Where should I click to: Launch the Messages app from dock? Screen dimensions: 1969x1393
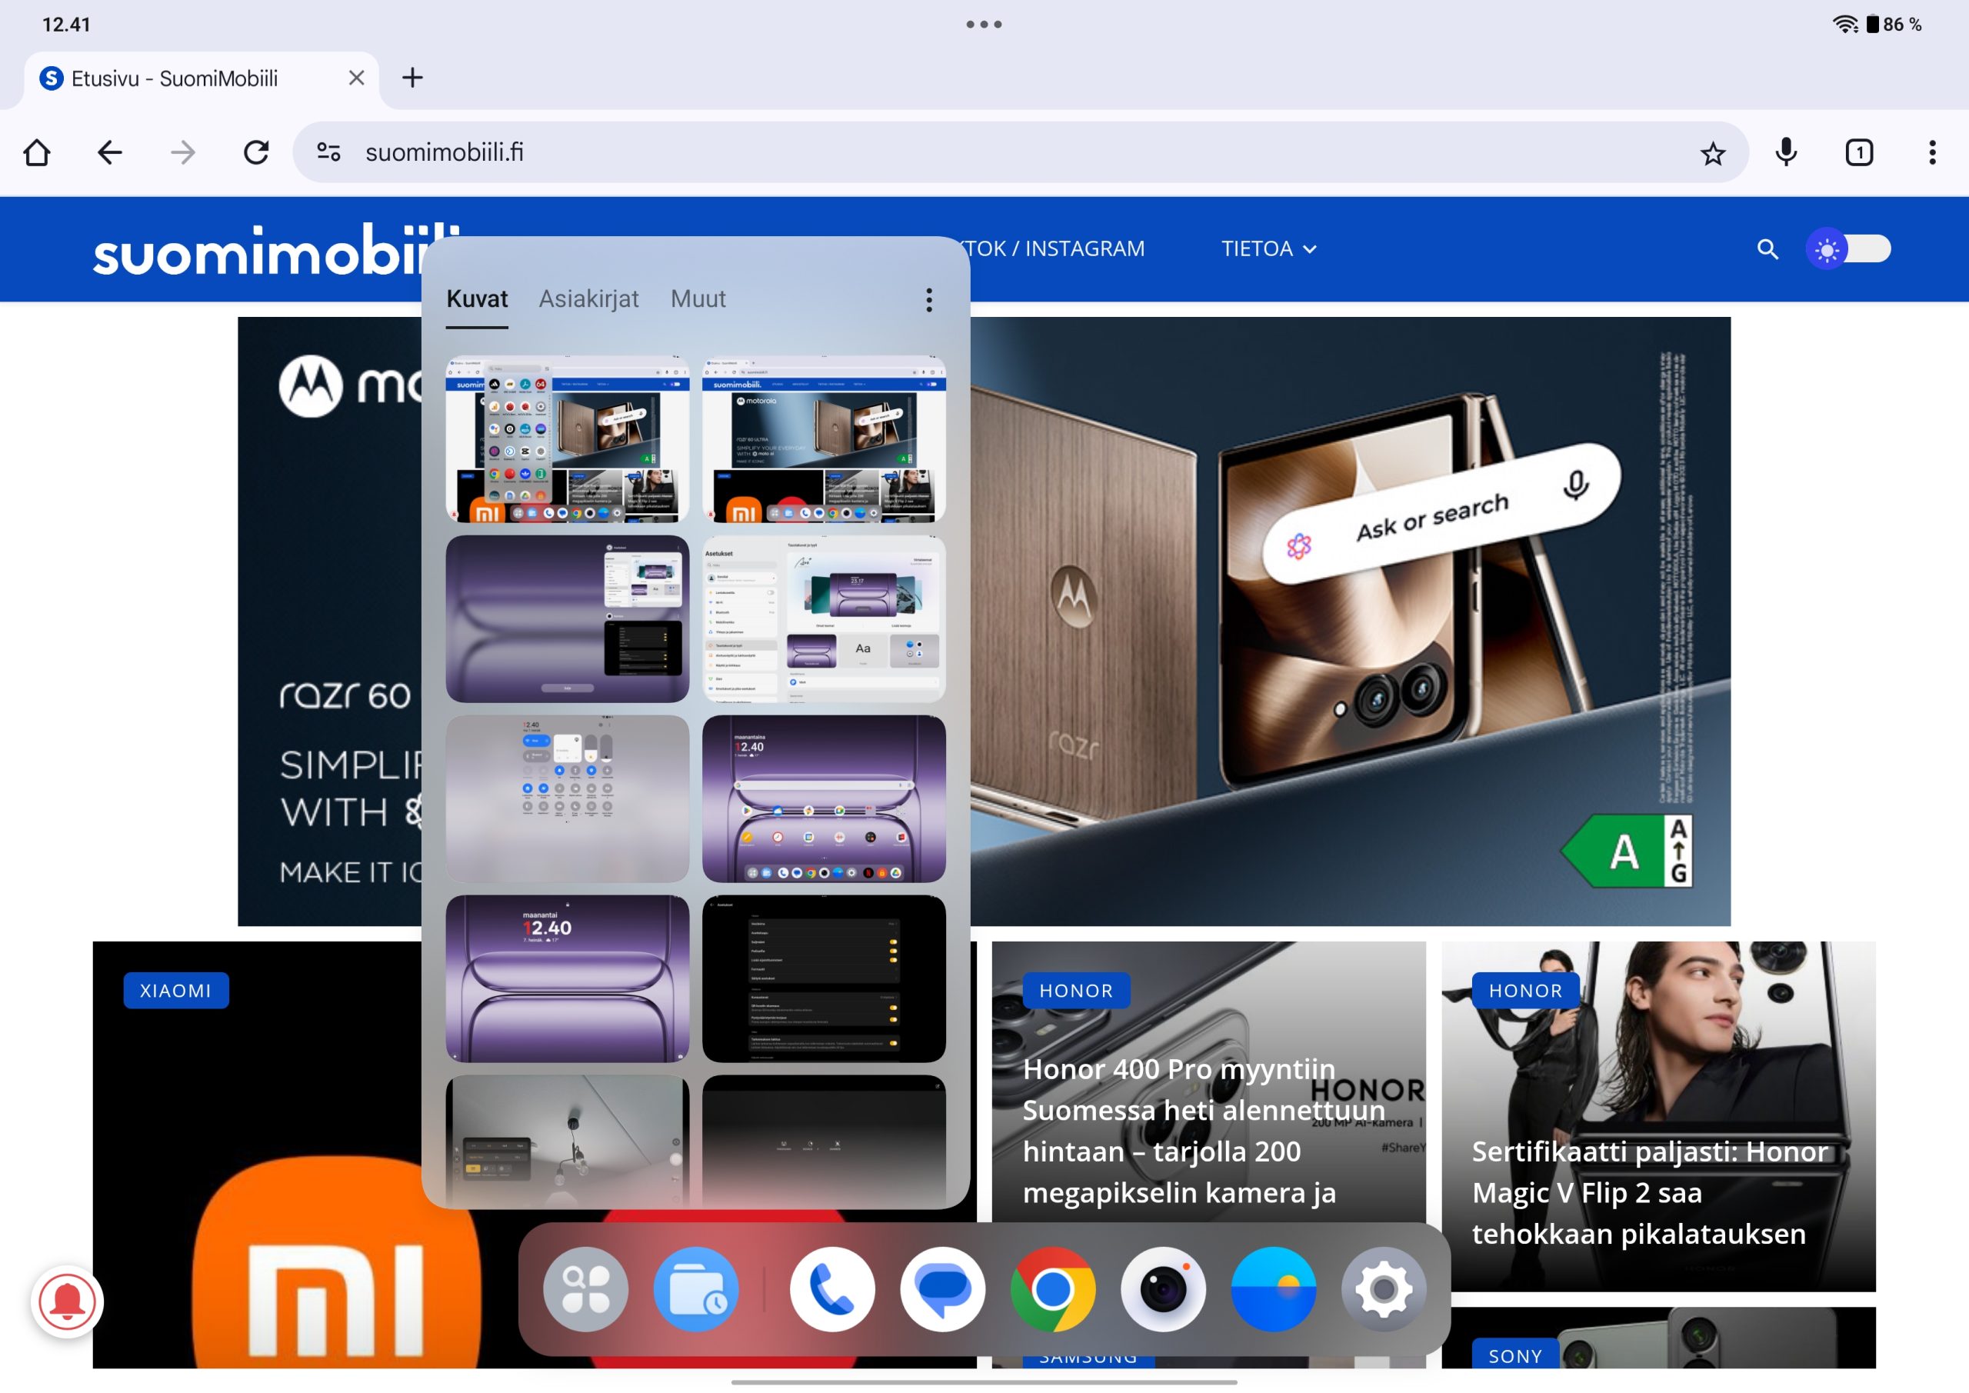tap(942, 1289)
